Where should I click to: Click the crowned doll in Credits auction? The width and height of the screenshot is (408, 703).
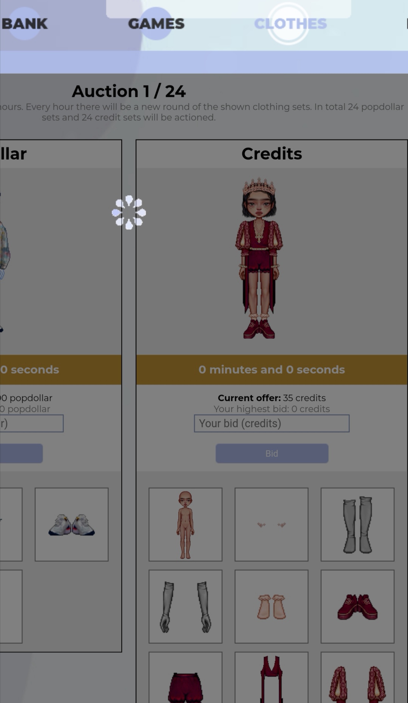tap(259, 258)
